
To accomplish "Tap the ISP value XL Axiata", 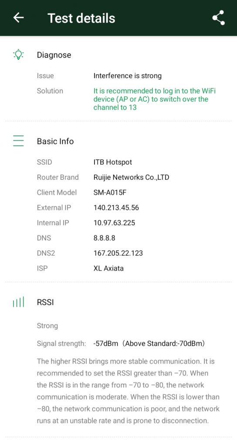I will 108,268.
